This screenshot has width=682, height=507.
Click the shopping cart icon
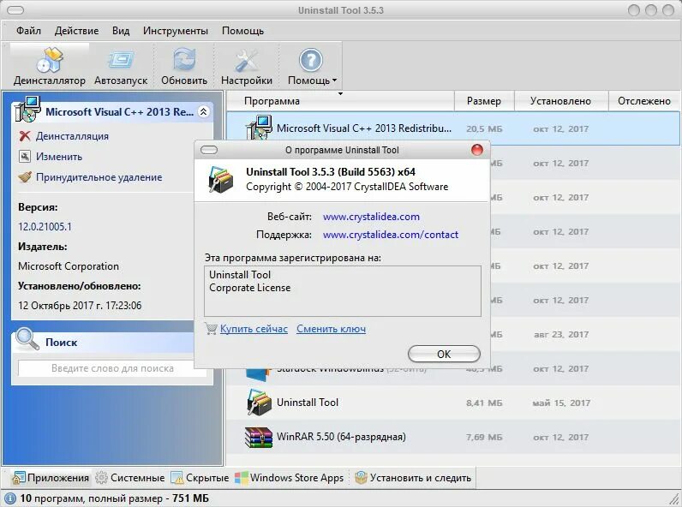(x=211, y=329)
